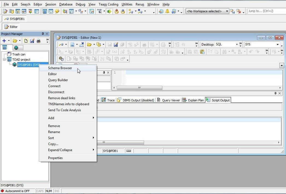This screenshot has height=194, width=286.
Task: Open Properties from the context menu
Action: point(68,158)
